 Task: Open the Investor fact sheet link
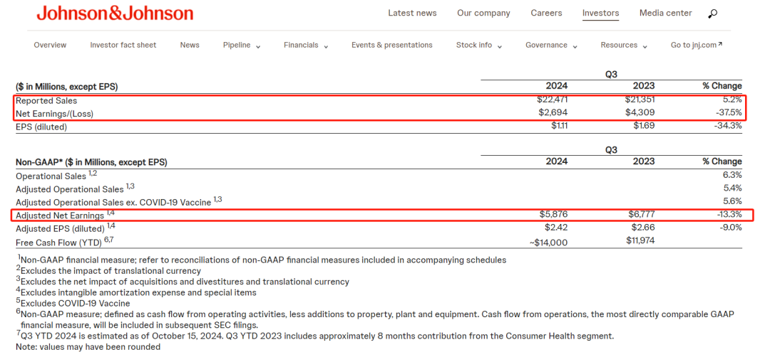[123, 46]
